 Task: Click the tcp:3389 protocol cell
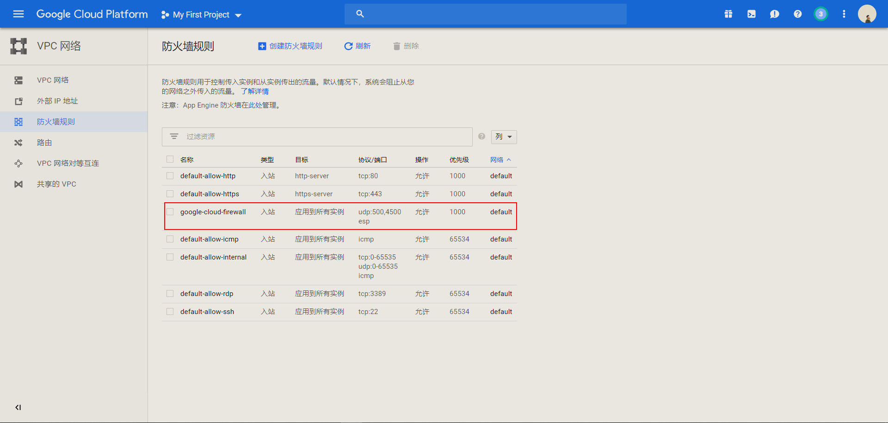pos(372,294)
